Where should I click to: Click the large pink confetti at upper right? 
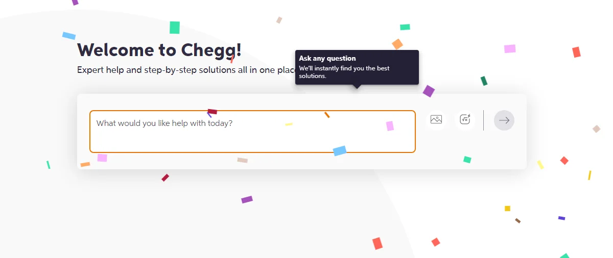point(510,49)
